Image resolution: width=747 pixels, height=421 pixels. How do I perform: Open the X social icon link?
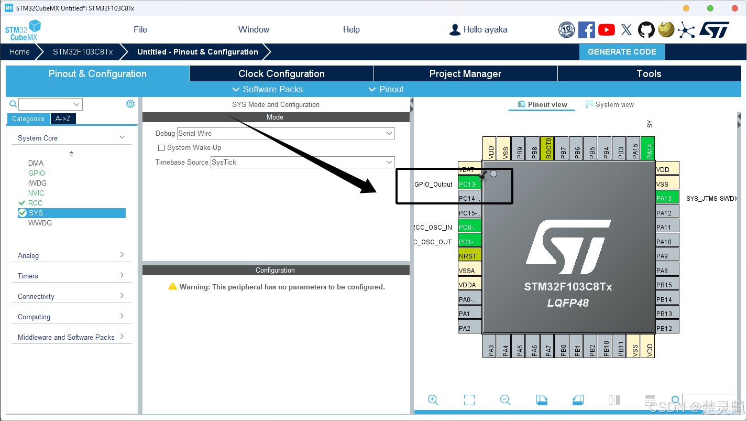point(627,30)
